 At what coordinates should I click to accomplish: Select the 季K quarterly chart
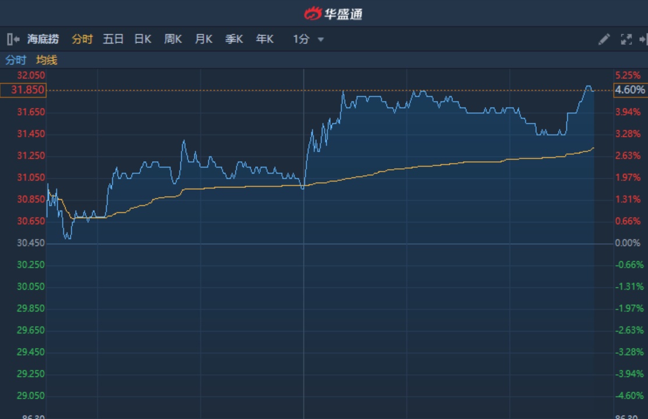(x=234, y=39)
